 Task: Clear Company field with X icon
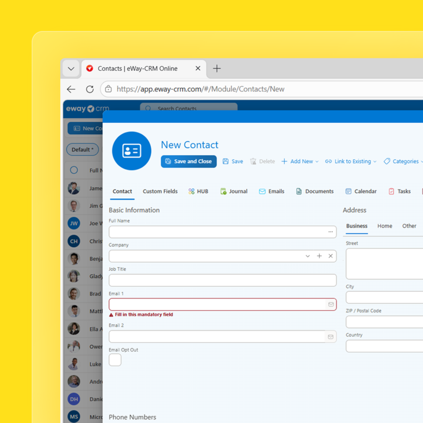pos(330,256)
